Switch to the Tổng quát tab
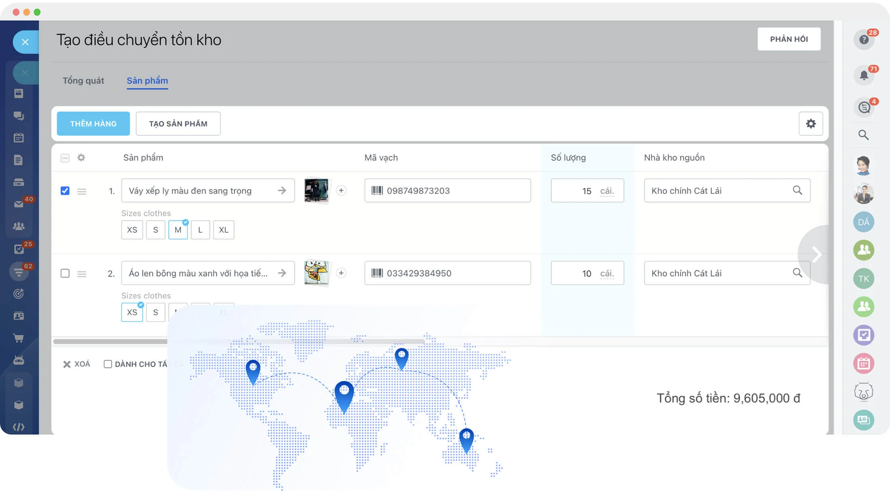 tap(83, 80)
